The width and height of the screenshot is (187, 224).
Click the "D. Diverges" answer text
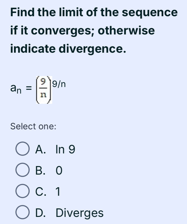click(x=69, y=213)
